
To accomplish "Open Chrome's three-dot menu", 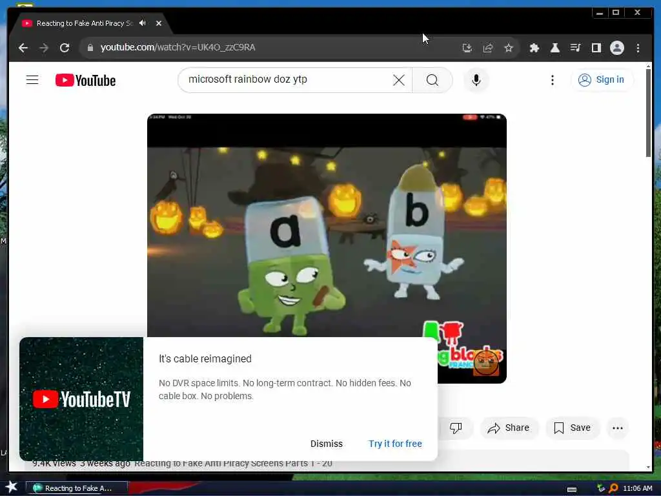I will [638, 48].
